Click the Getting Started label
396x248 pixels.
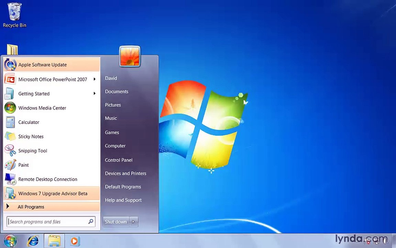coord(34,94)
